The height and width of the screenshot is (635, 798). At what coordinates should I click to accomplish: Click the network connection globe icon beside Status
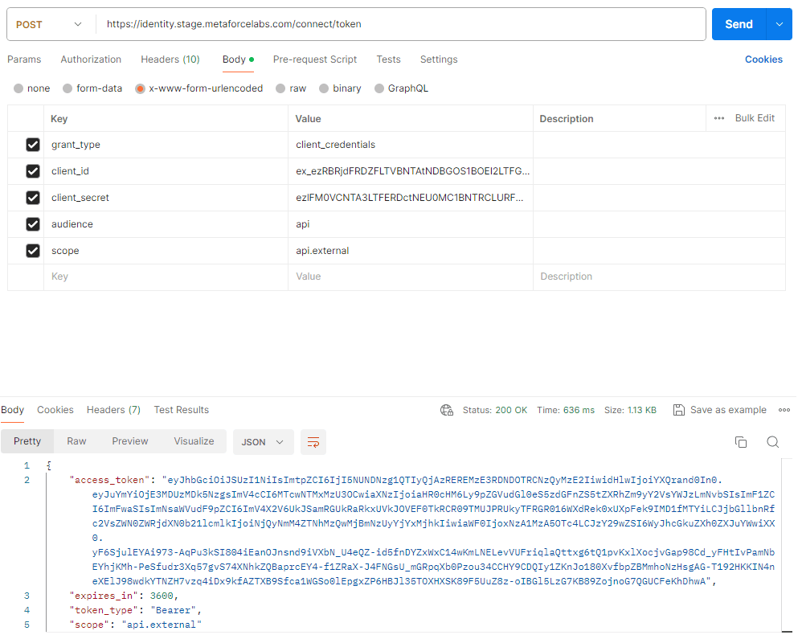pyautogui.click(x=447, y=409)
